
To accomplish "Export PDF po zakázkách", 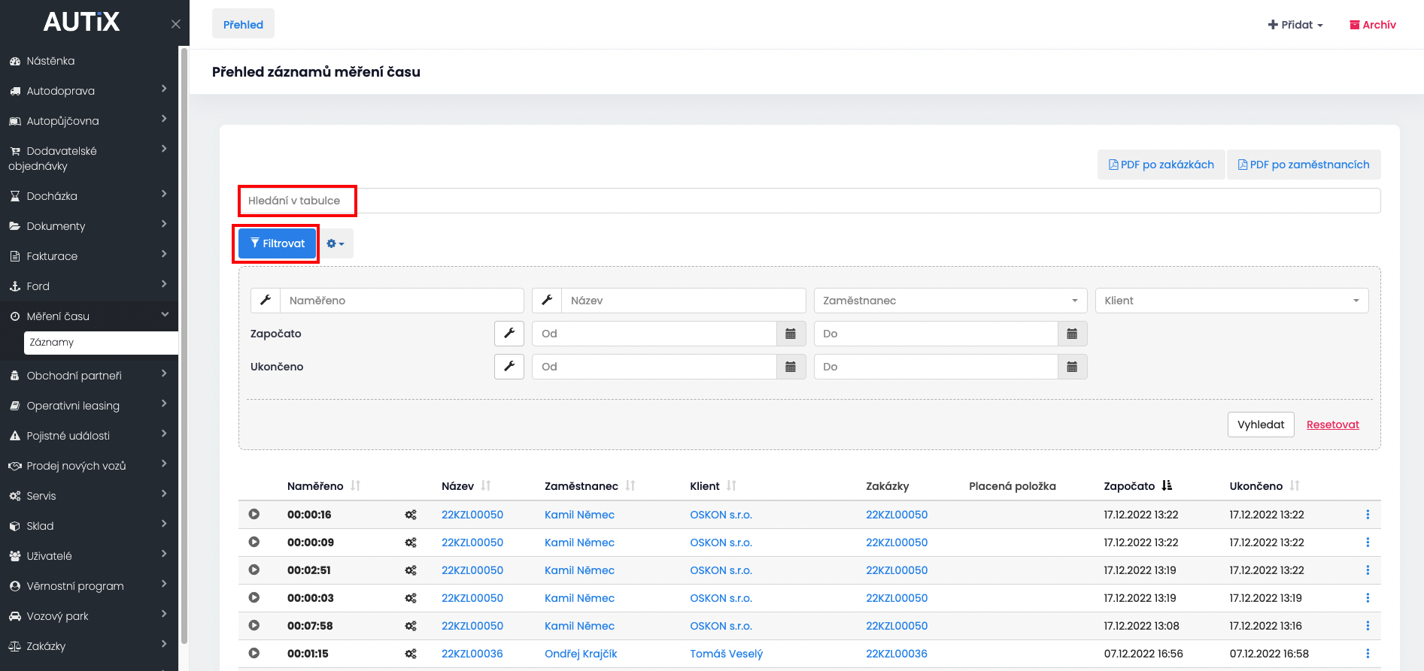I will click(x=1161, y=165).
